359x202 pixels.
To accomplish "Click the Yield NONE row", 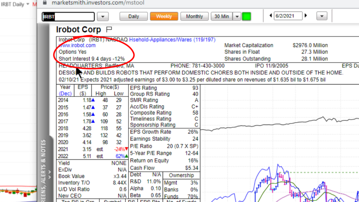I will pos(92,163).
